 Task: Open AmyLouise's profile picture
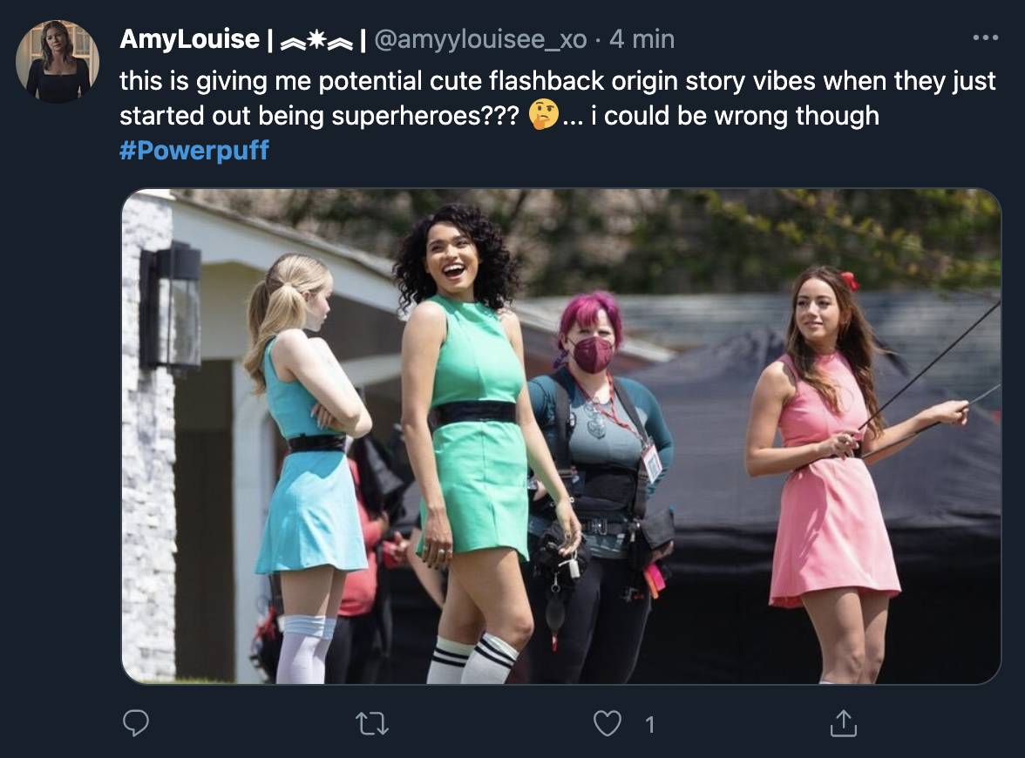tap(58, 61)
